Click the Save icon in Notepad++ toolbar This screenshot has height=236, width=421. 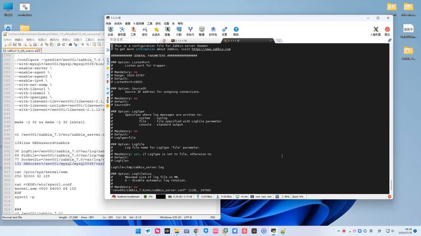tap(15, 44)
